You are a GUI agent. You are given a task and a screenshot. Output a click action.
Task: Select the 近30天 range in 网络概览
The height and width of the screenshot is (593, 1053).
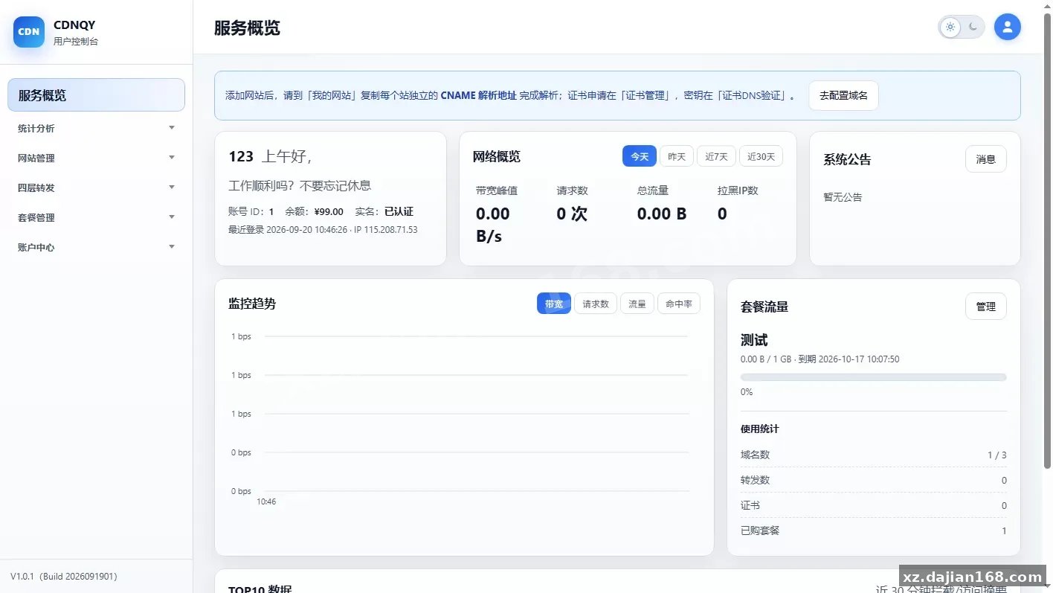click(x=761, y=156)
